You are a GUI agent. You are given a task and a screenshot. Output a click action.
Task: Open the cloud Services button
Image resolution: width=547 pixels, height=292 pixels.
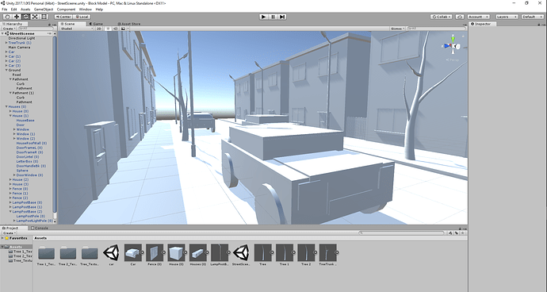click(x=460, y=17)
